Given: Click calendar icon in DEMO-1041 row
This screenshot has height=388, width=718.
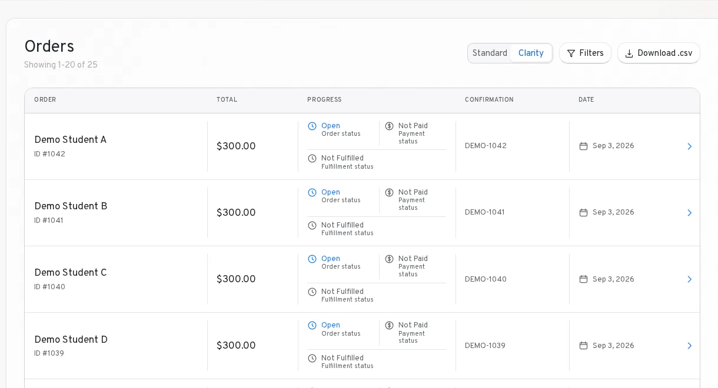Looking at the screenshot, I should 583,212.
